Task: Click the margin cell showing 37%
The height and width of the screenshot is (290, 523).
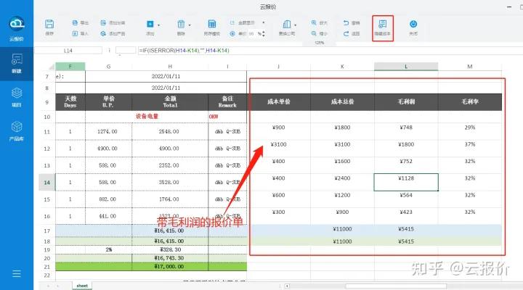Action: tap(470, 148)
